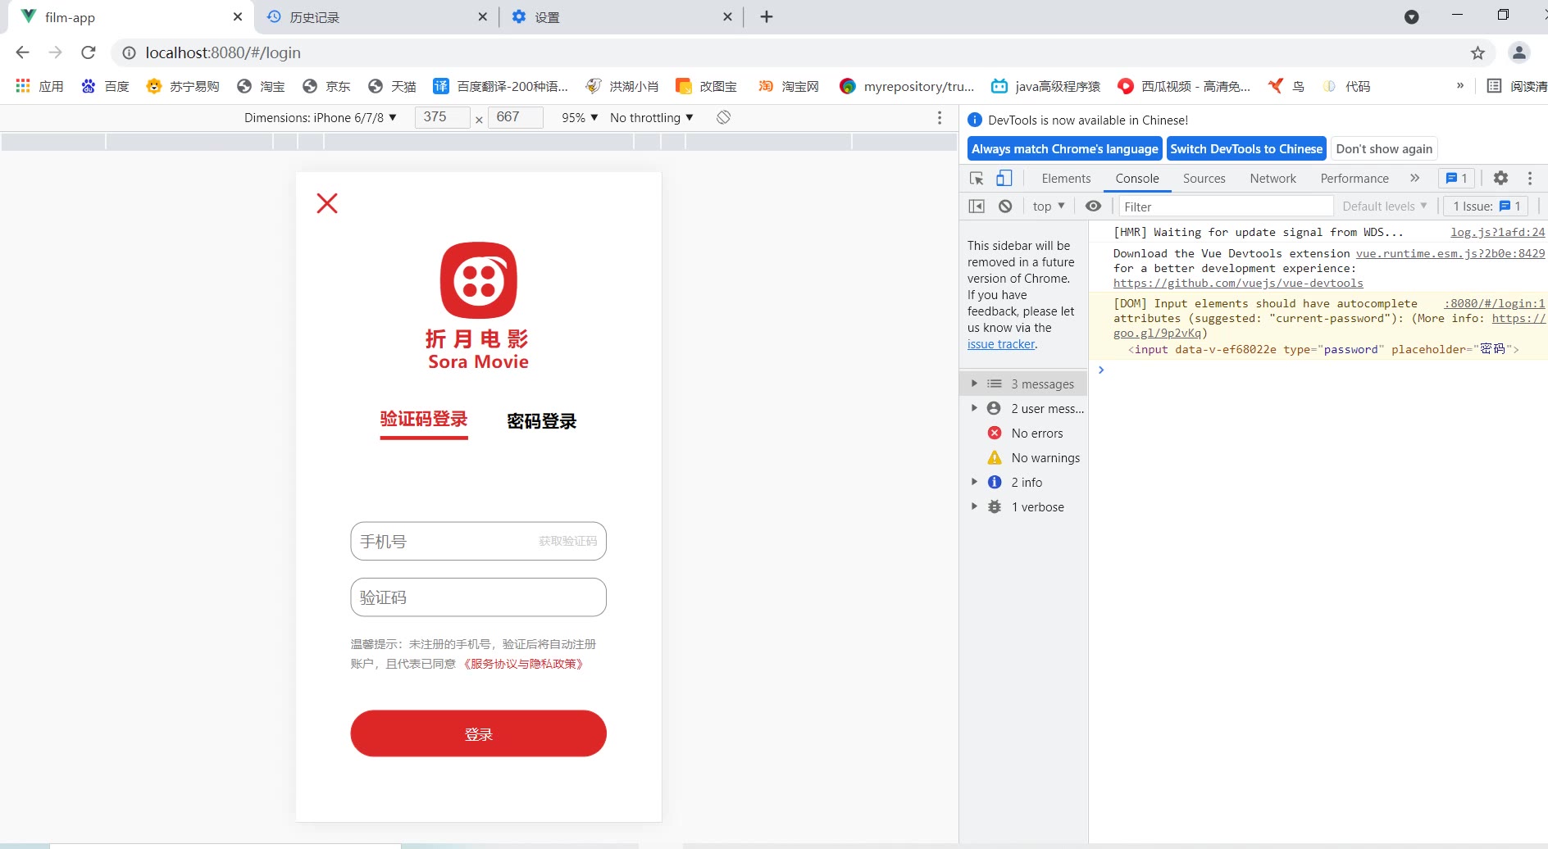The width and height of the screenshot is (1548, 849).
Task: Open the Performance panel
Action: tap(1354, 178)
